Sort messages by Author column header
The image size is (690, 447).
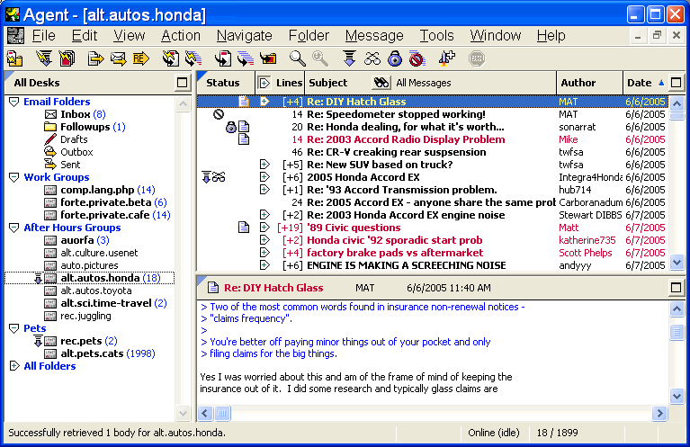pyautogui.click(x=589, y=83)
